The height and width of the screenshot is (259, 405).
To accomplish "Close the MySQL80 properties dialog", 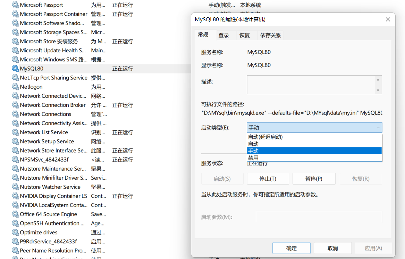I will pos(388,20).
